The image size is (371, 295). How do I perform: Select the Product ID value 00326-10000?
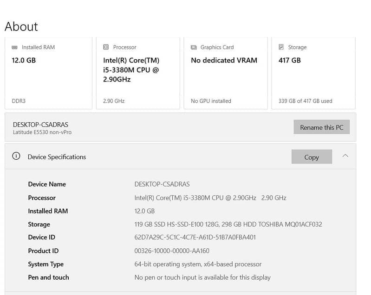coord(172,251)
